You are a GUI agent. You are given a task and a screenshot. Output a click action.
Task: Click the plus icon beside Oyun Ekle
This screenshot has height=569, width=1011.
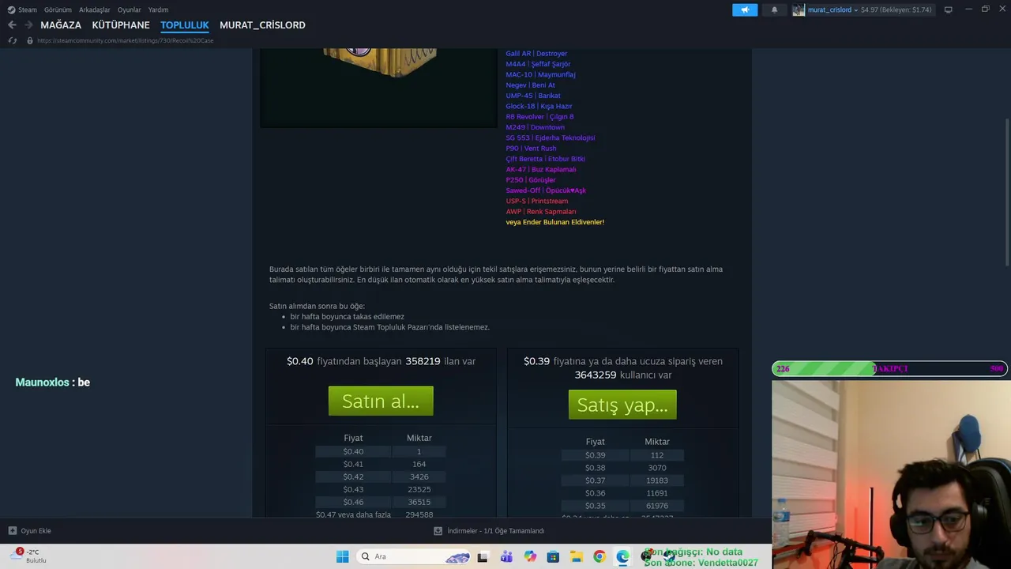coord(13,531)
